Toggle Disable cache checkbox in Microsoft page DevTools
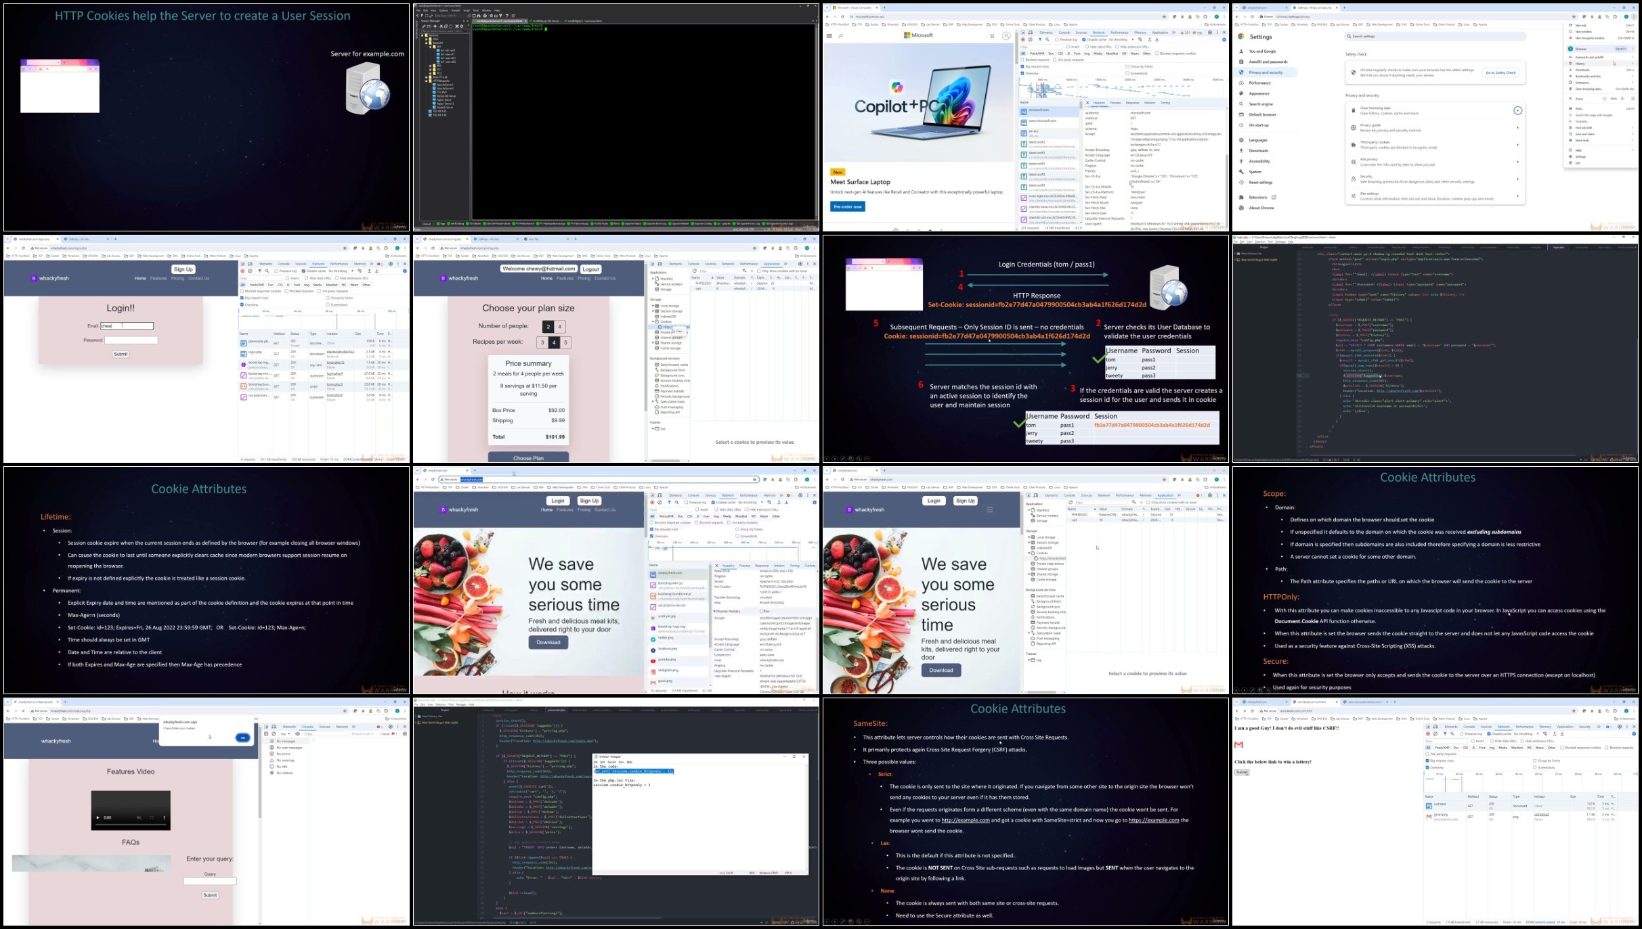The width and height of the screenshot is (1642, 929). [x=1084, y=40]
